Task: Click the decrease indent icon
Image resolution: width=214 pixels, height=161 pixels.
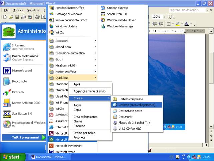Action: coord(155,24)
